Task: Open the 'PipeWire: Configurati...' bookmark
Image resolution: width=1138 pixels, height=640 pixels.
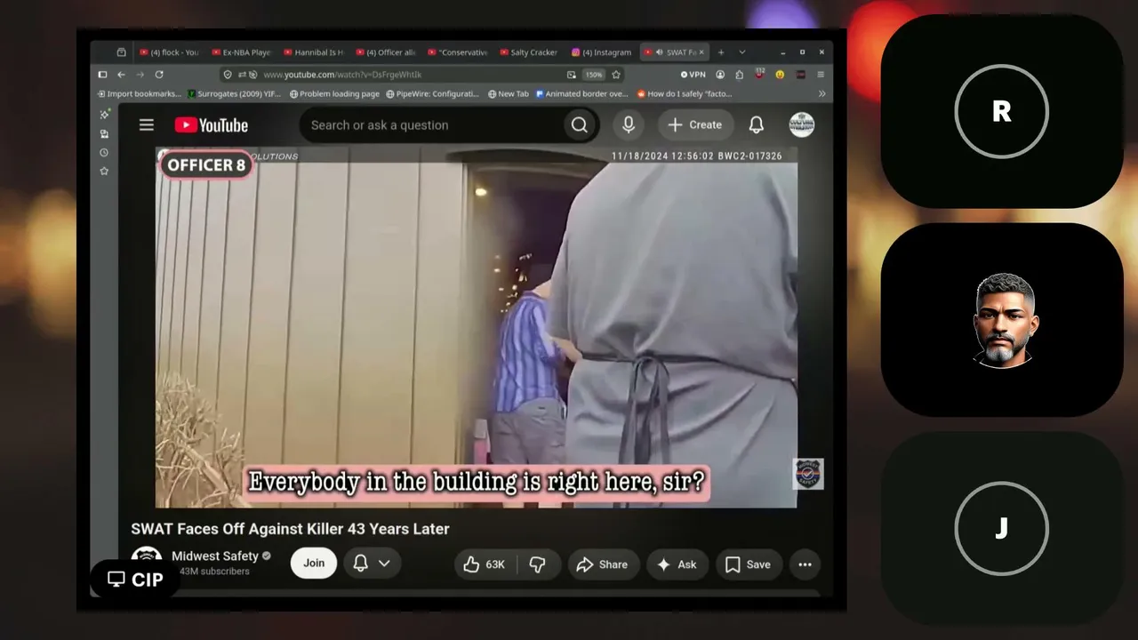Action: tap(432, 93)
